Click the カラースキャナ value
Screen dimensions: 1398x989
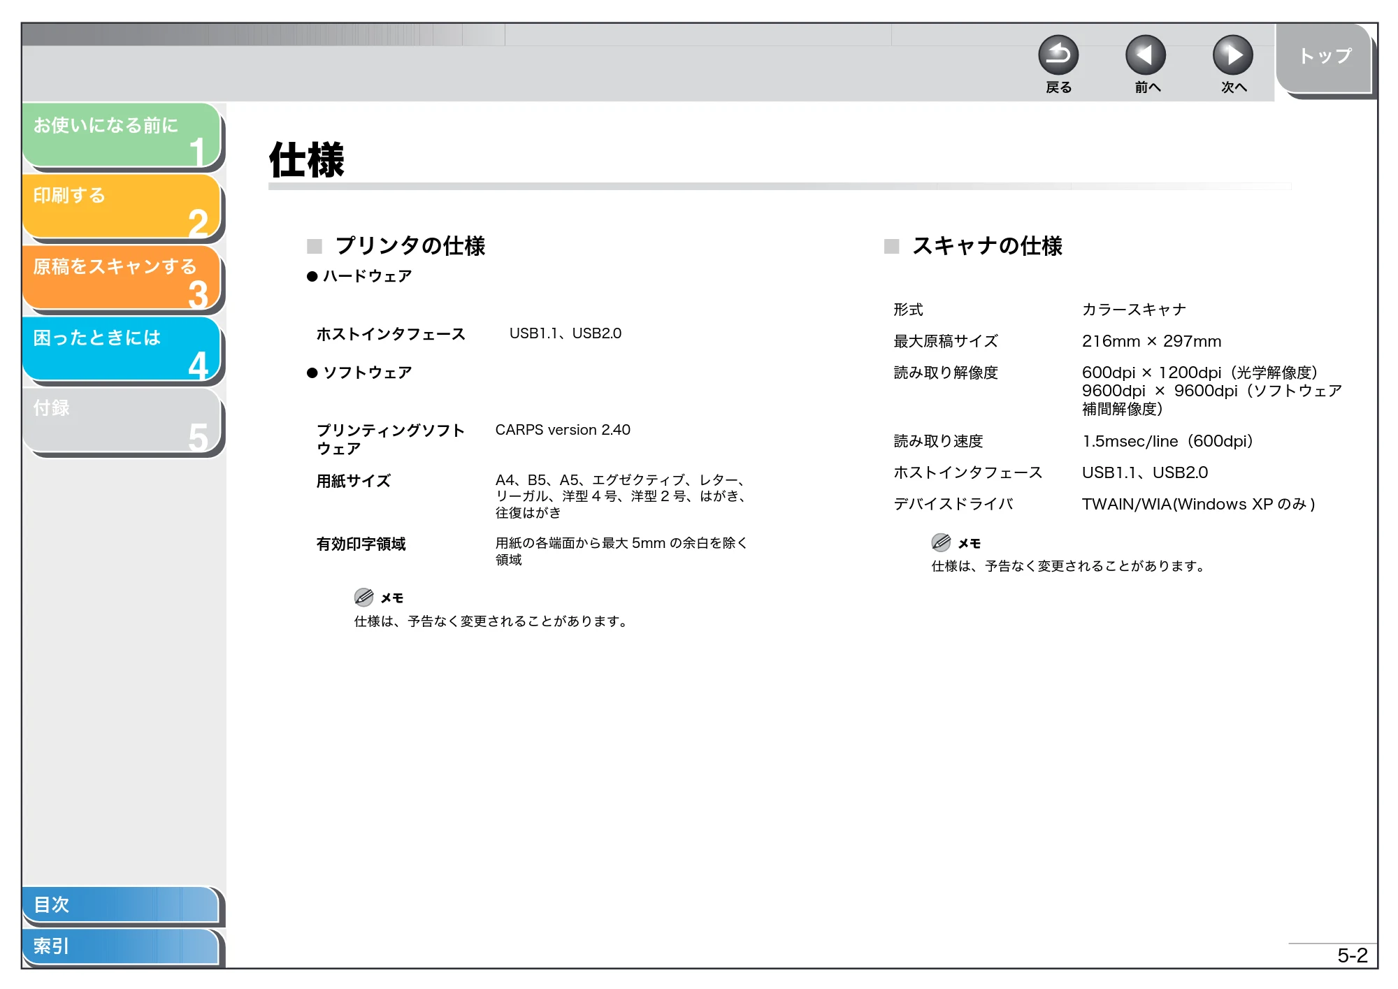click(x=1134, y=310)
